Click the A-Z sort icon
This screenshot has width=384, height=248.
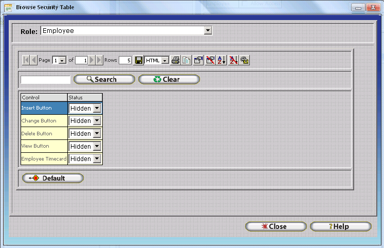click(222, 60)
